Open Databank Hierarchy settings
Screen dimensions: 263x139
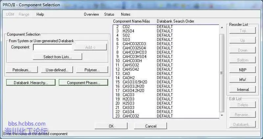31,83
